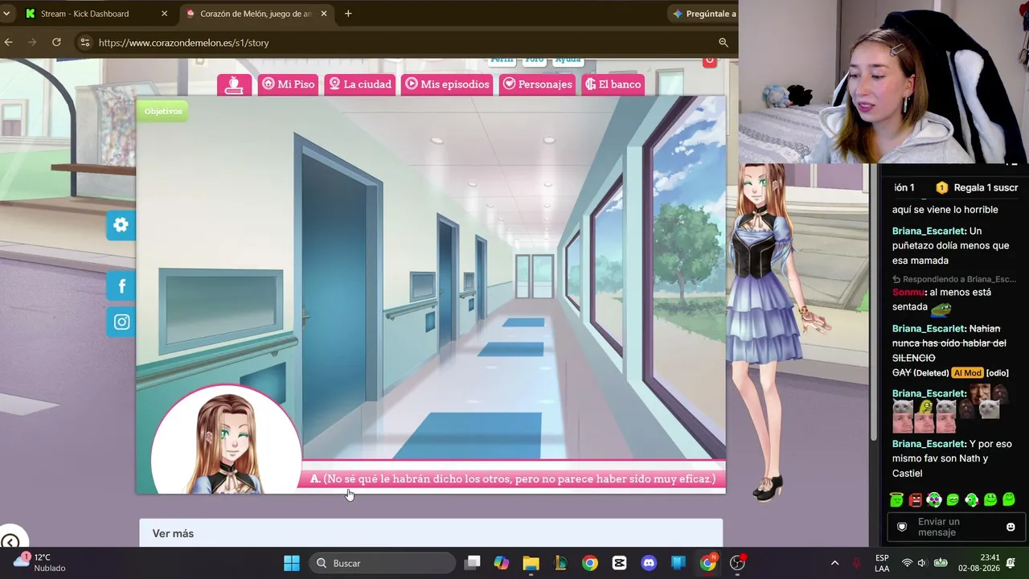
Task: Open the first Chrome taskbar icon
Action: (x=590, y=563)
